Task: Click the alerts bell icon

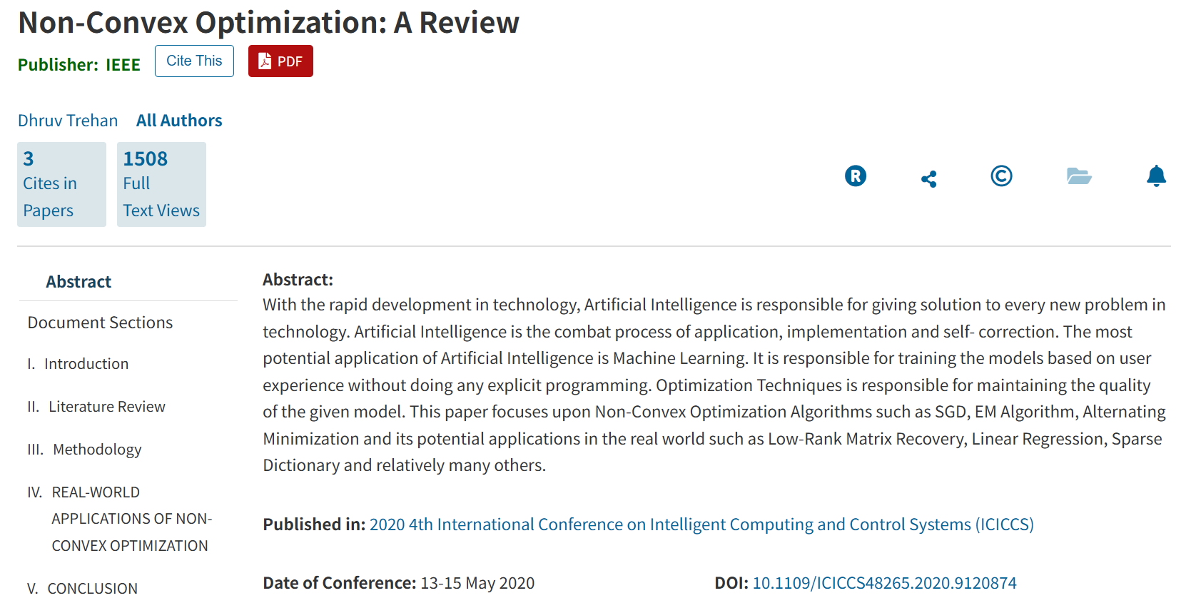Action: coord(1156,176)
